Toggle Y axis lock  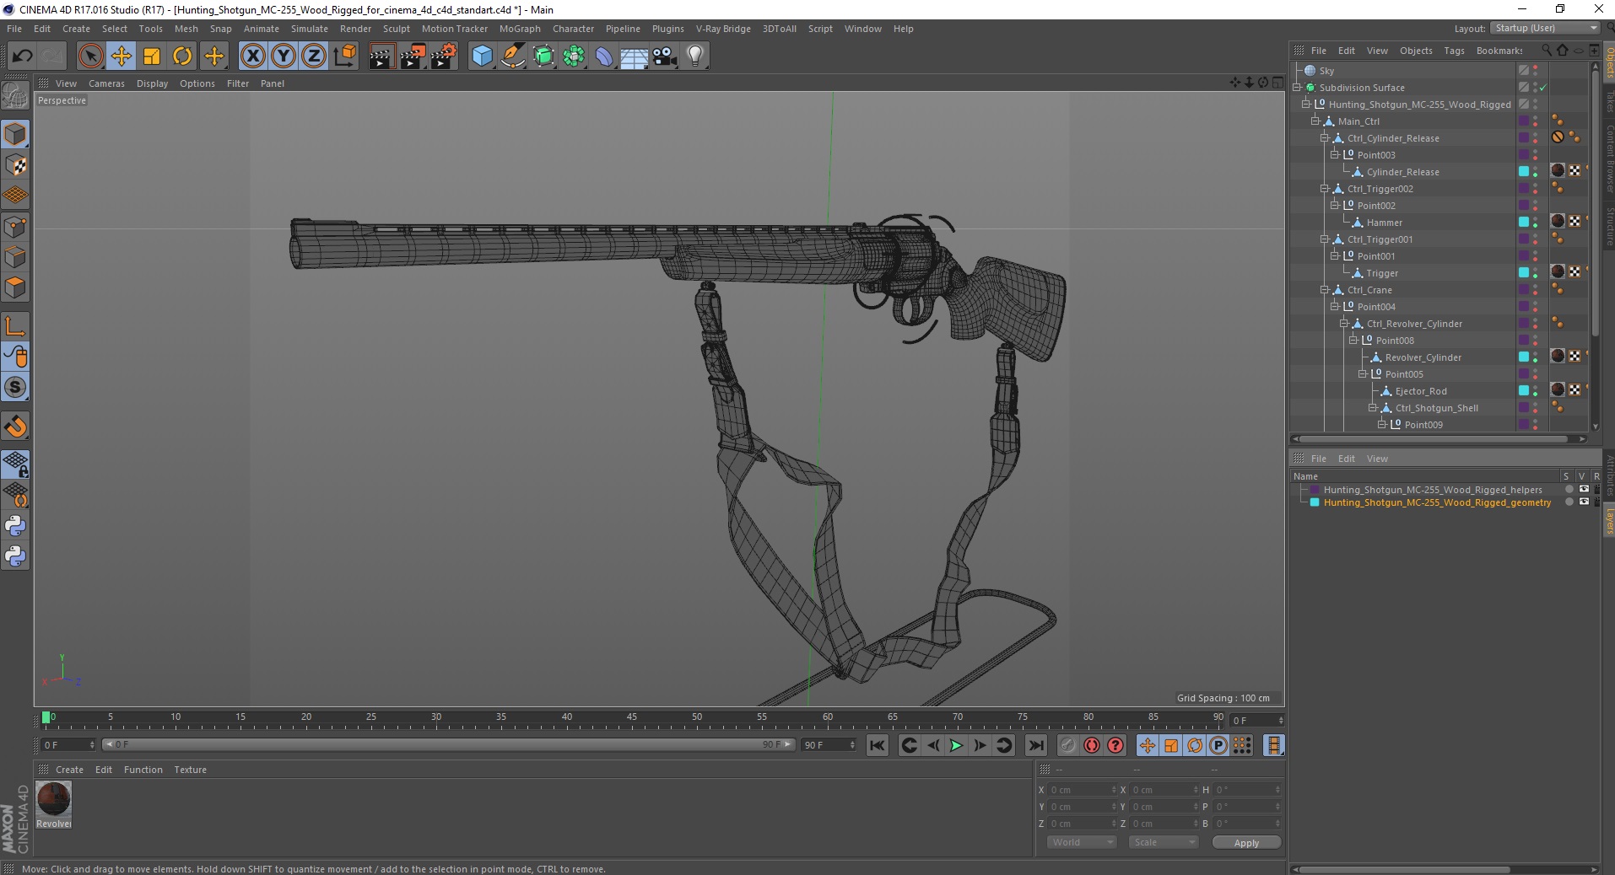(x=284, y=56)
